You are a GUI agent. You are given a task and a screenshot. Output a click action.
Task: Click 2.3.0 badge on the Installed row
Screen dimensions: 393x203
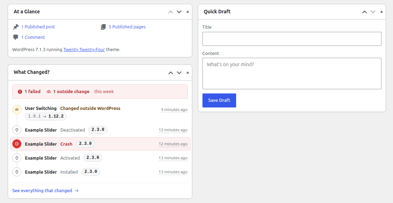[91, 172]
